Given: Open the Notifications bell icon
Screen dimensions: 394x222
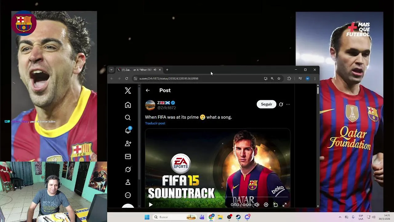Looking at the screenshot, I should [128, 130].
